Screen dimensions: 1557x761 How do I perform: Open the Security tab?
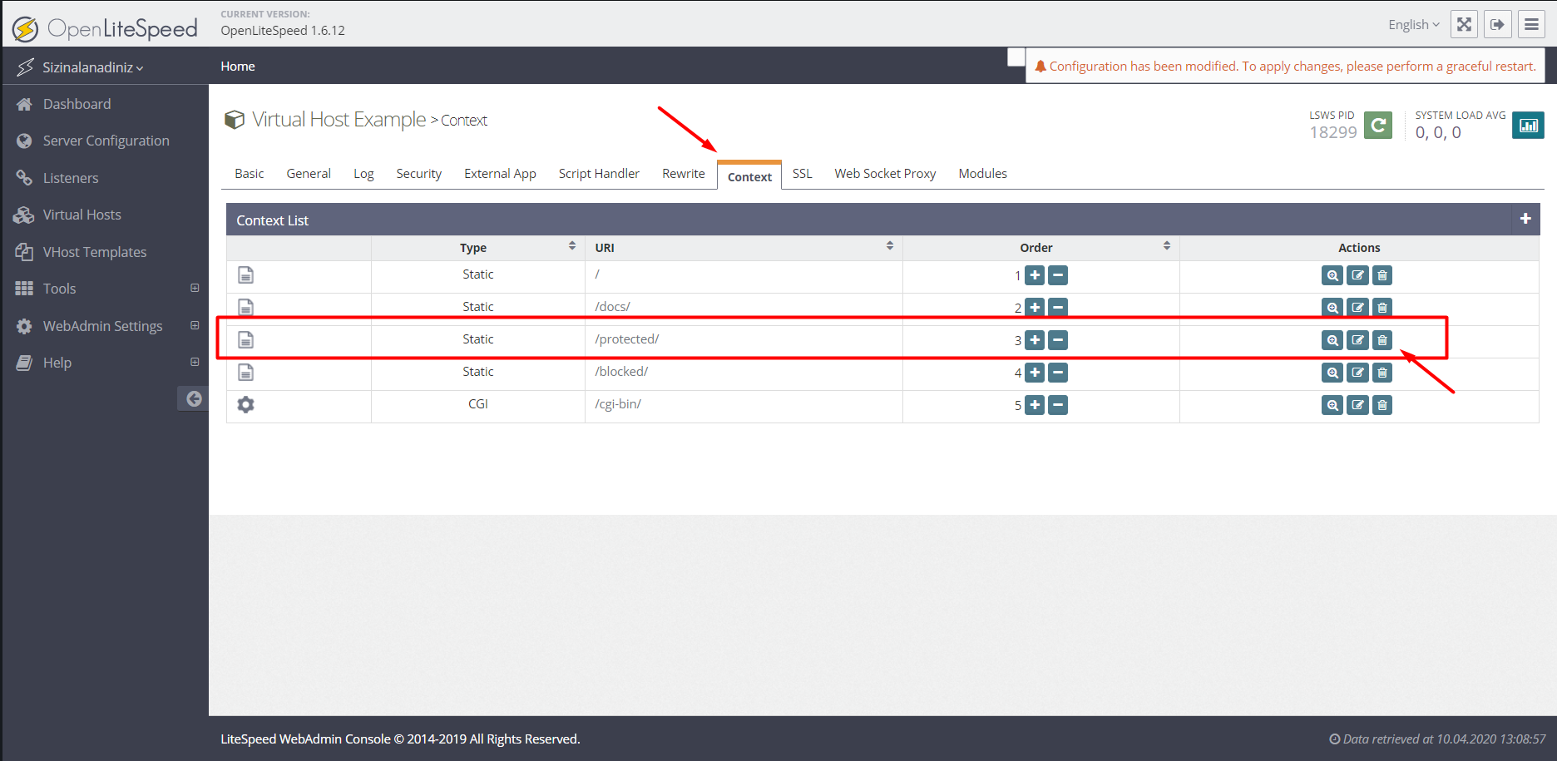point(418,173)
